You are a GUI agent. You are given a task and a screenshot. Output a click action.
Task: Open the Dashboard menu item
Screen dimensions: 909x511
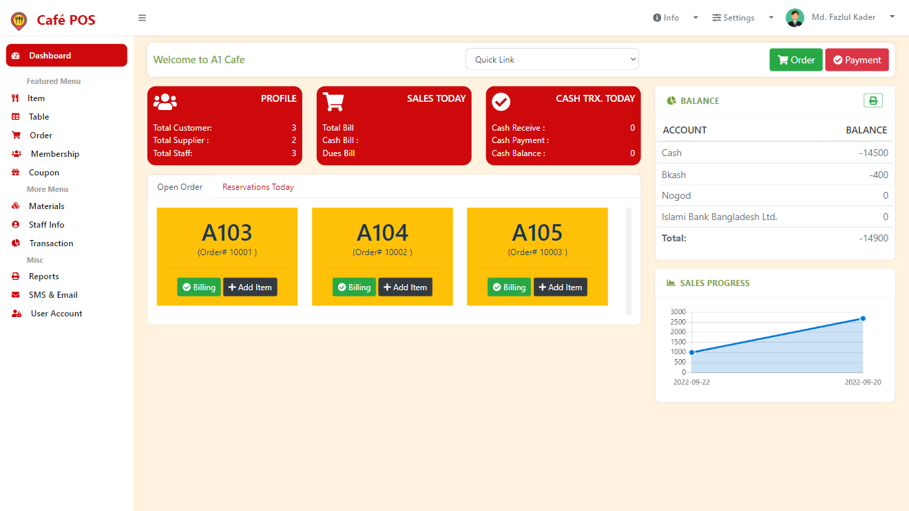(x=67, y=56)
